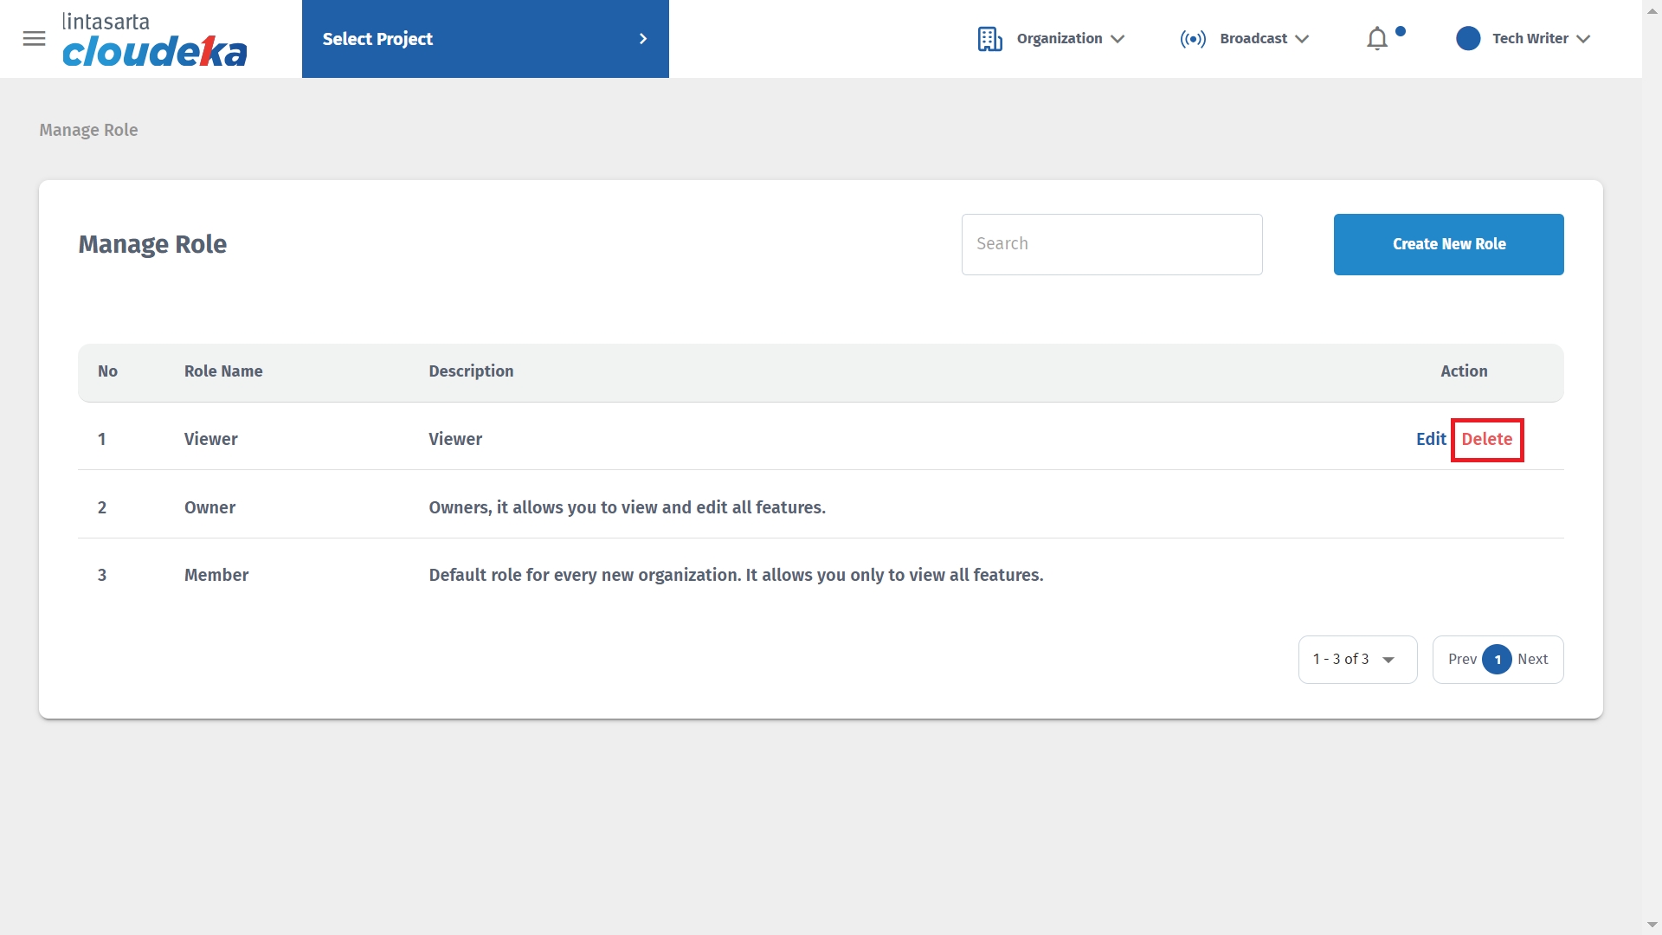Image resolution: width=1662 pixels, height=935 pixels.
Task: Click the Manage Role breadcrumb
Action: coord(88,130)
